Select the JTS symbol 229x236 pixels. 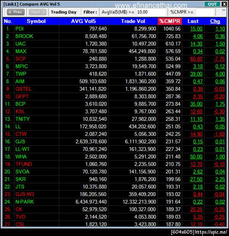[20, 187]
